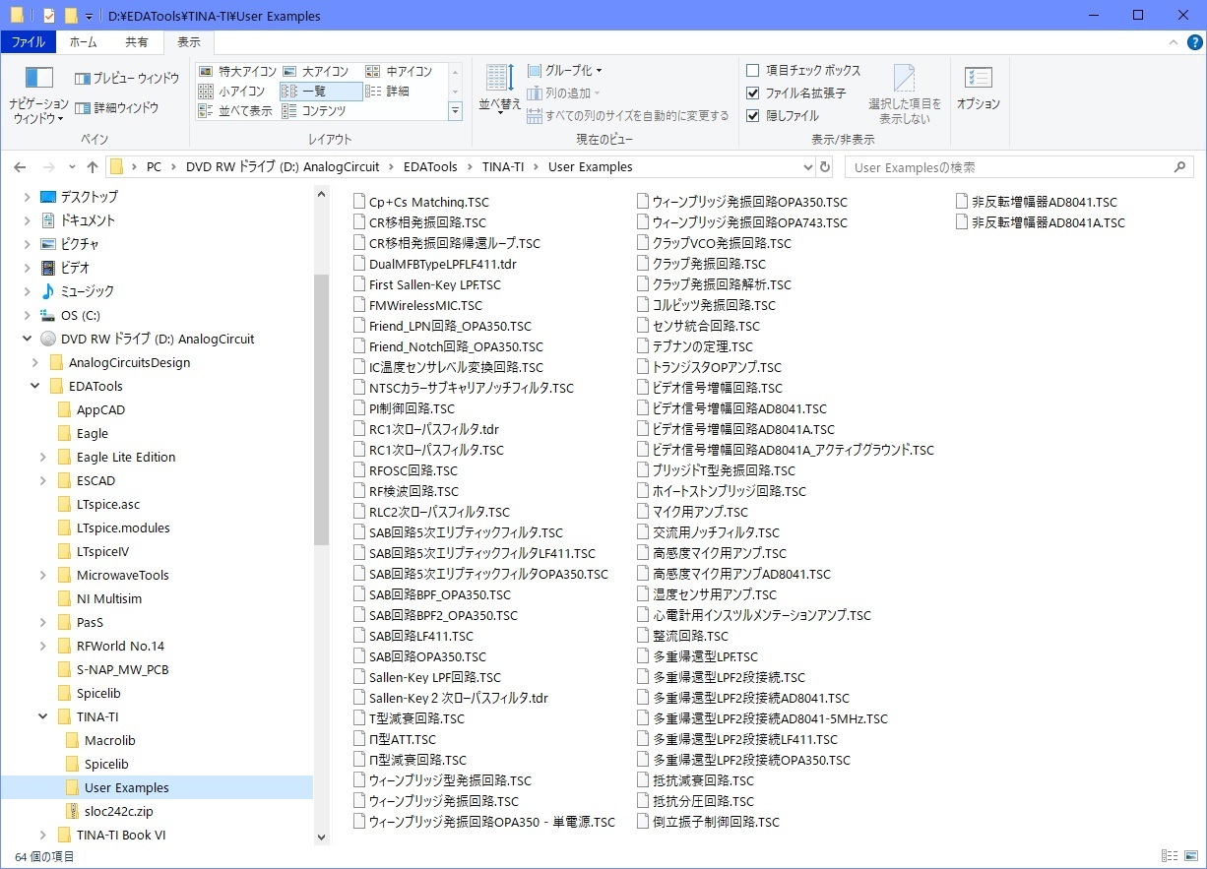This screenshot has width=1207, height=869.
Task: Disable the ファイル名拡張子 checkbox
Action: coord(752,93)
